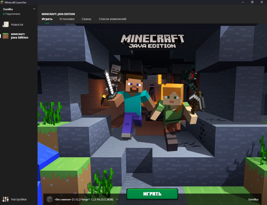Restore down the launcher window
The width and height of the screenshot is (267, 205).
[x=252, y=2]
